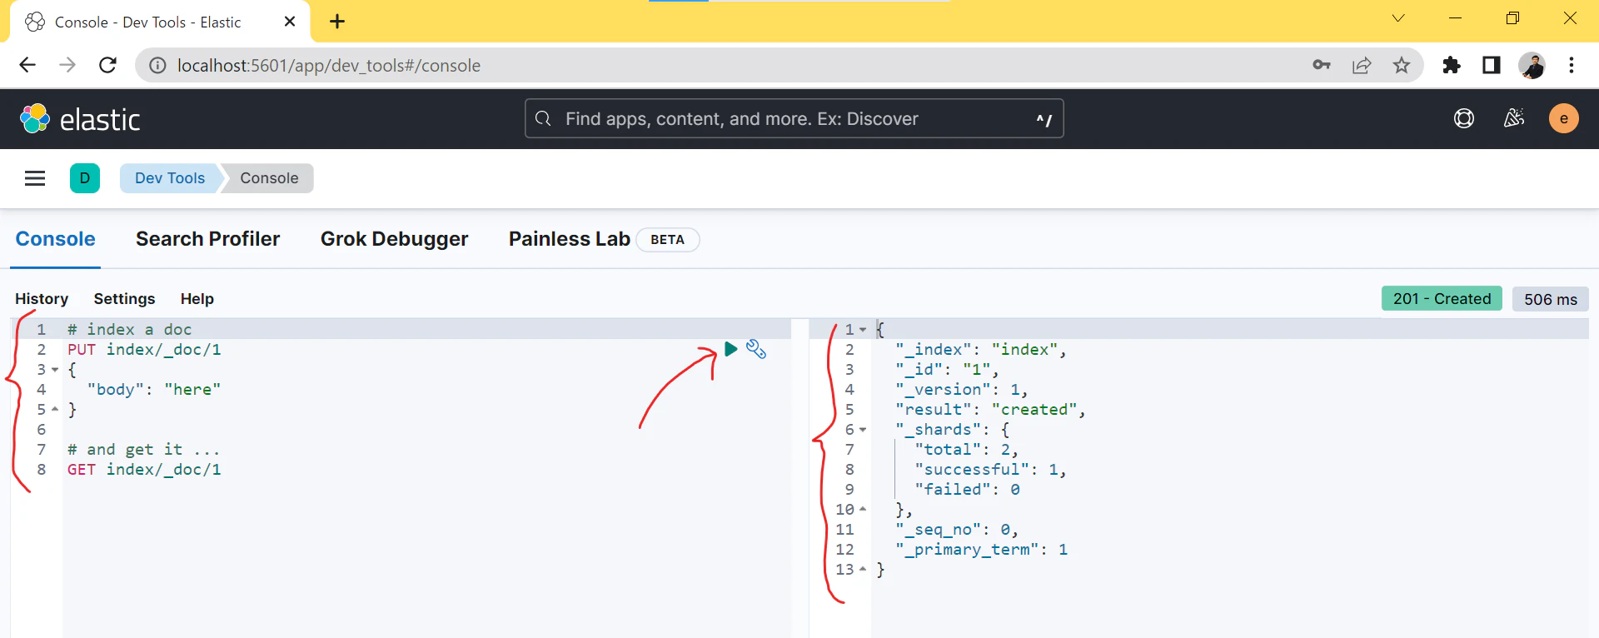Click the "# index a doc" comment
The height and width of the screenshot is (638, 1599).
tap(130, 330)
